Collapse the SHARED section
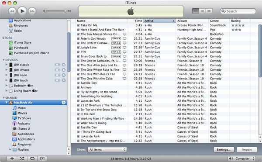 pos(3,98)
